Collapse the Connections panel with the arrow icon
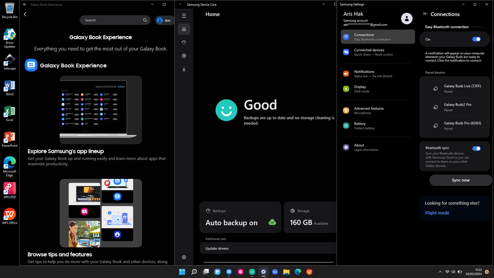Image resolution: width=494 pixels, height=278 pixels. click(425, 14)
